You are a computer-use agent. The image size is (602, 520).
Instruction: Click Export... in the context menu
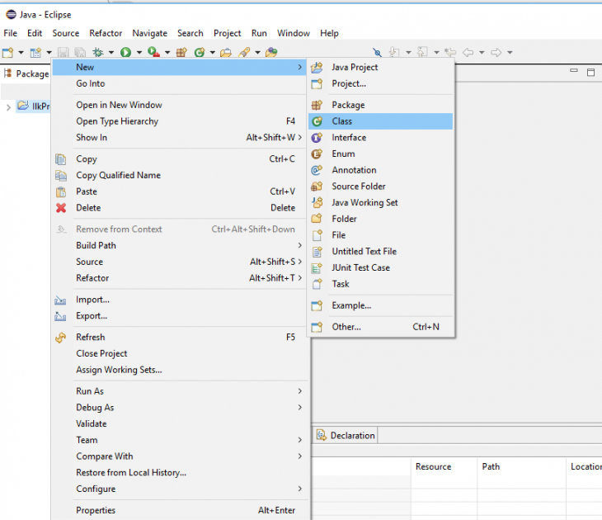click(179, 315)
